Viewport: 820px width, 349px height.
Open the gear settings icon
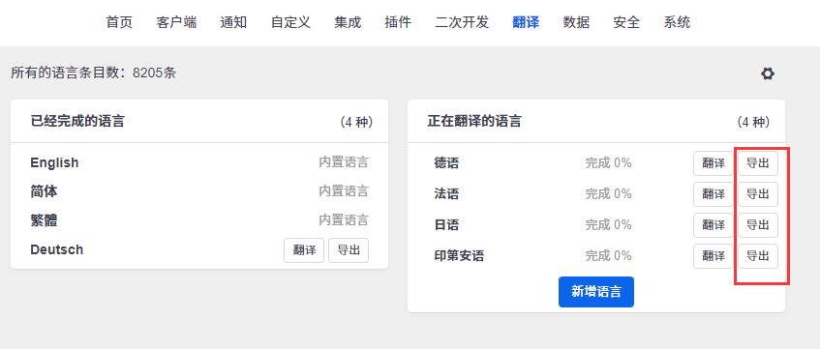(x=767, y=74)
